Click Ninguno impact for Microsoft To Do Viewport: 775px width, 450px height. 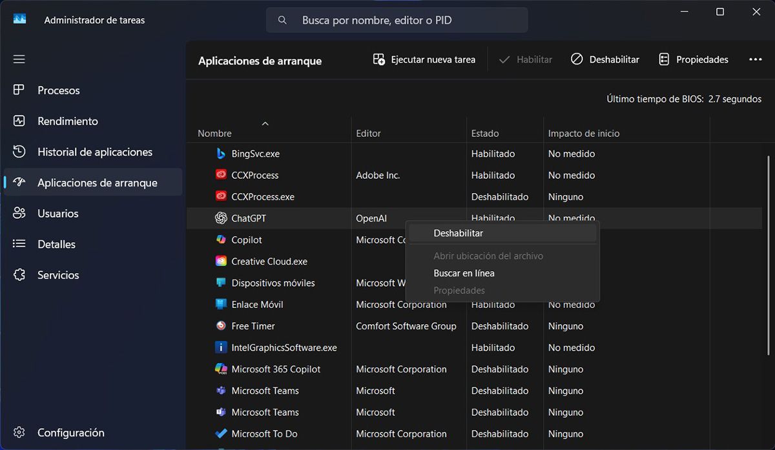(566, 434)
